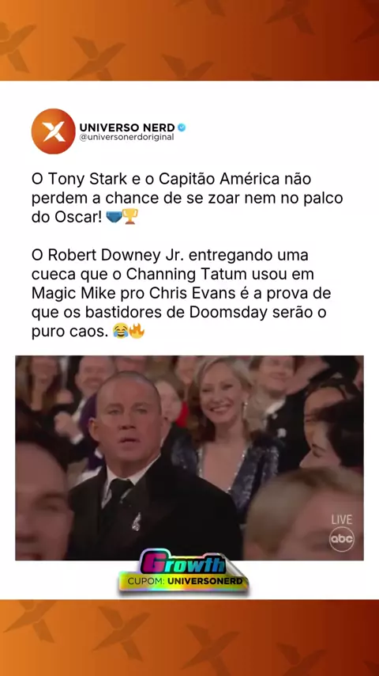This screenshot has height=676, width=379.
Task: Click the blue verified badge
Action: click(x=182, y=127)
